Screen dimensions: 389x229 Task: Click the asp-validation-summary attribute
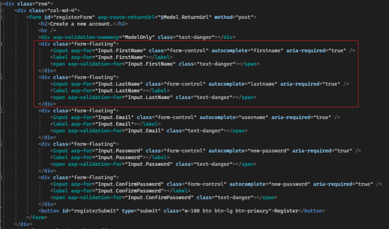click(x=86, y=37)
